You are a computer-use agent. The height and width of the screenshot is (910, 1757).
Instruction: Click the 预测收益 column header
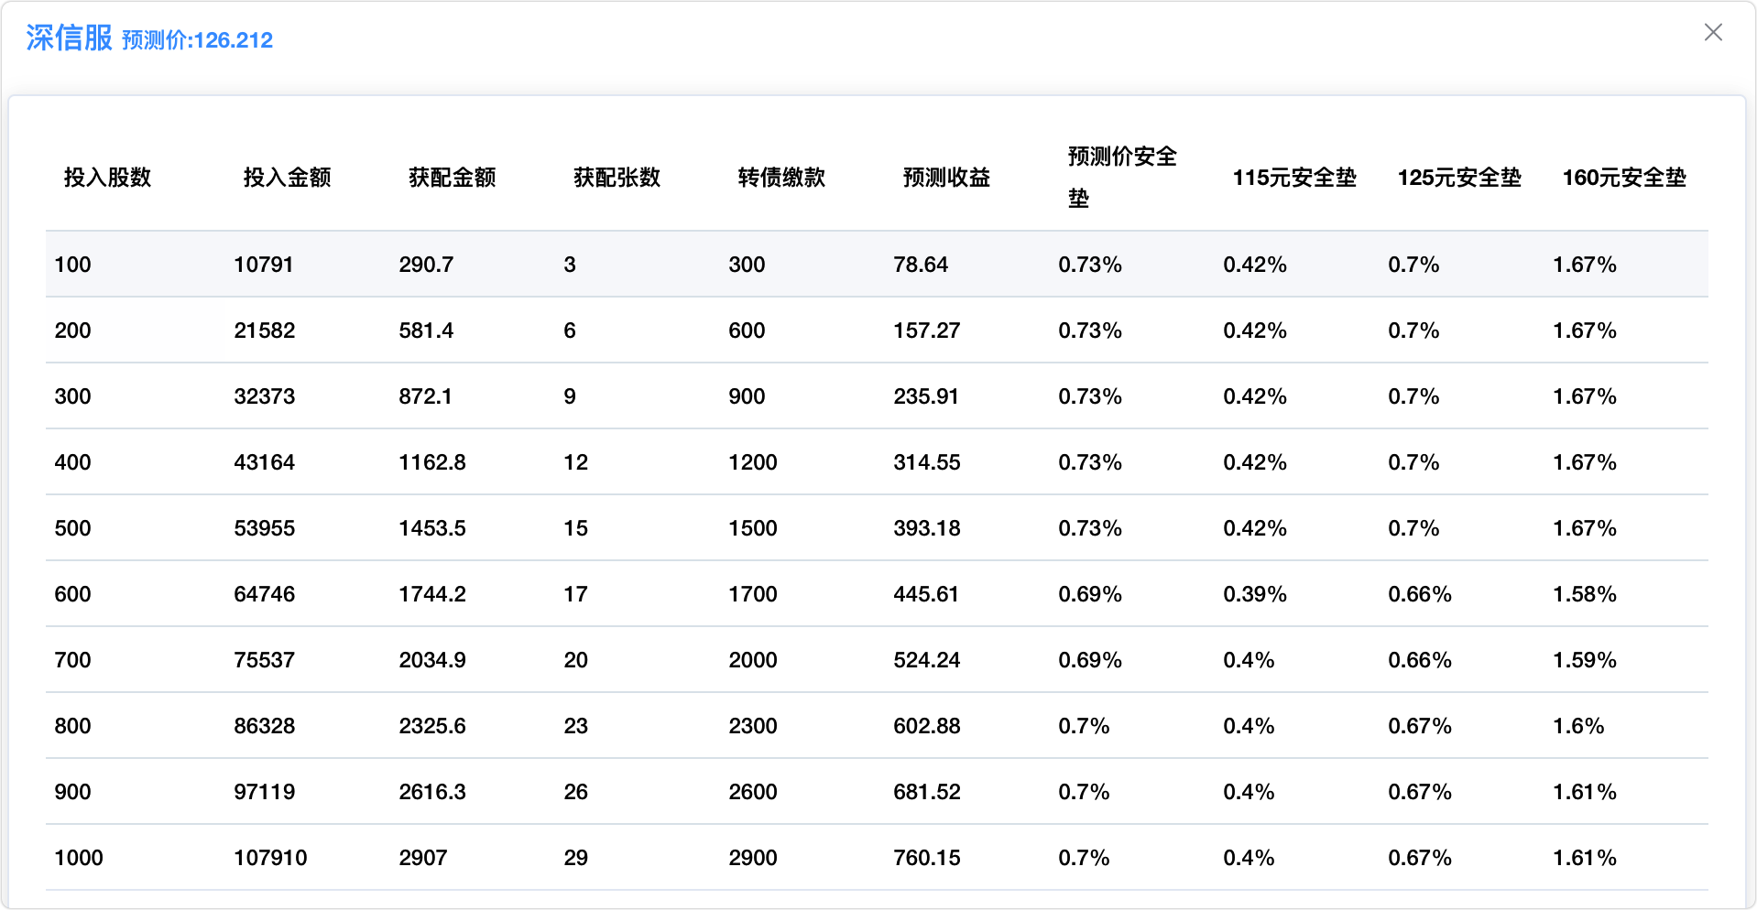click(946, 178)
